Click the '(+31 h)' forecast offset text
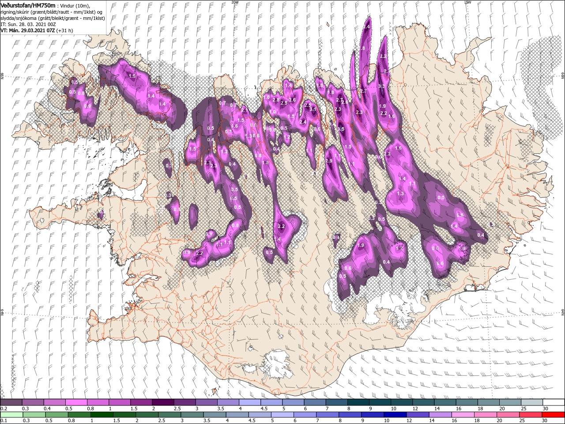 pos(65,30)
